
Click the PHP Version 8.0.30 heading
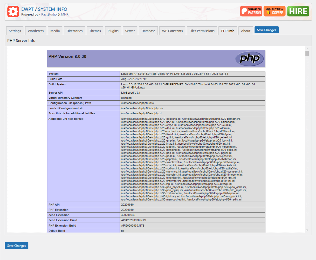pyautogui.click(x=67, y=56)
